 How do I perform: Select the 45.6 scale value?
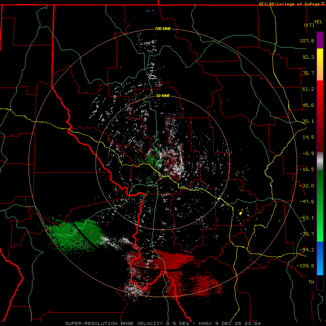tap(308, 105)
